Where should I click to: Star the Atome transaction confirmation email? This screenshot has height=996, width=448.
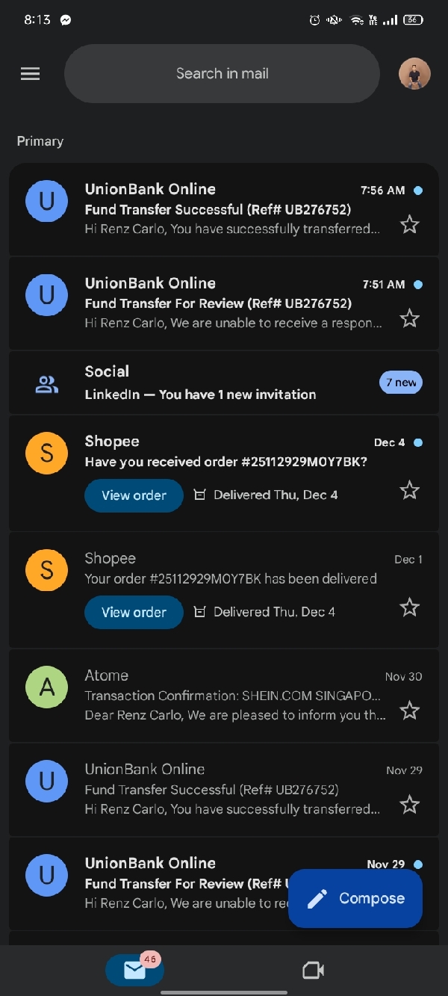coord(409,710)
